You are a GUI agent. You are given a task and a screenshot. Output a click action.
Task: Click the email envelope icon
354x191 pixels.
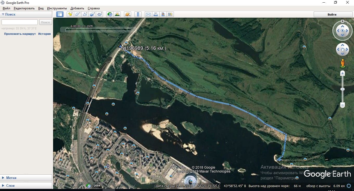coord(148,15)
